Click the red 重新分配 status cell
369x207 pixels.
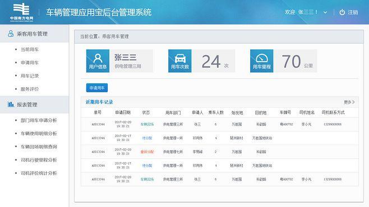(x=147, y=152)
